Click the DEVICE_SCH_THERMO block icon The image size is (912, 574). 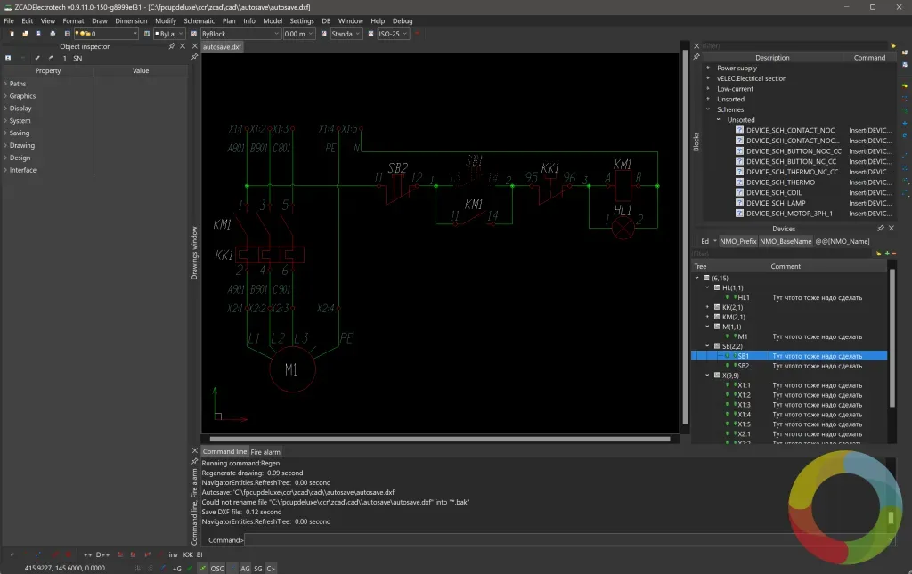[739, 182]
